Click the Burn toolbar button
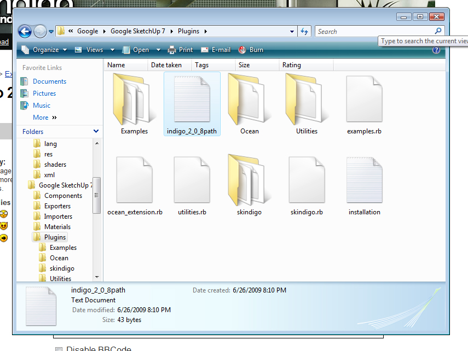 pos(251,50)
